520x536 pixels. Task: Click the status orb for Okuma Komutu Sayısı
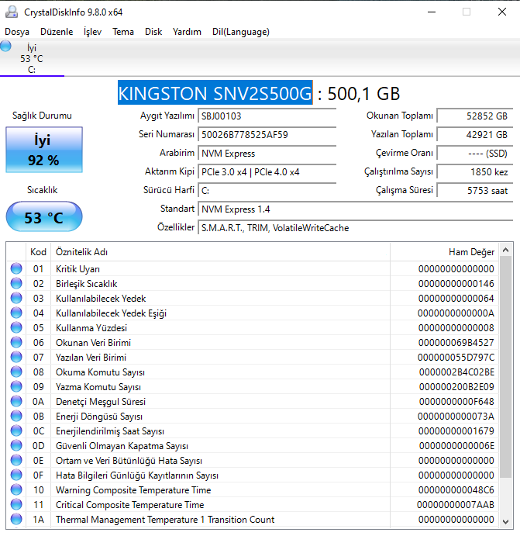tap(16, 372)
